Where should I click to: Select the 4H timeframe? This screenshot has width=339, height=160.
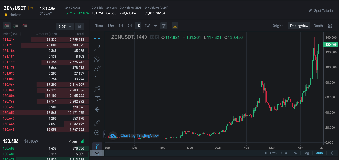click(x=130, y=26)
